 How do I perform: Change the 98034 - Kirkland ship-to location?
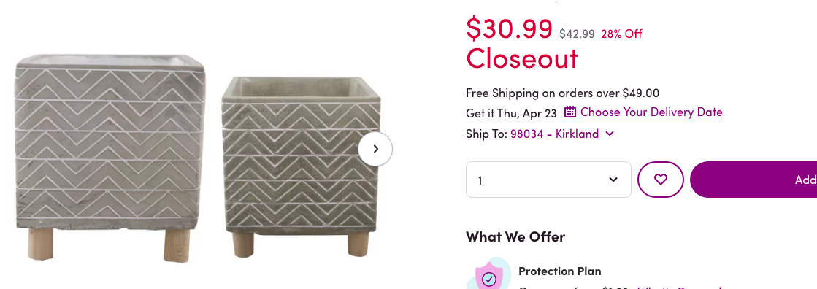(554, 134)
